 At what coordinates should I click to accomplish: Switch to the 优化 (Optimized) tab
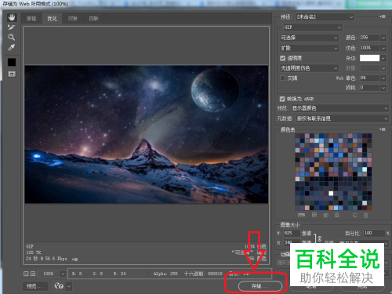click(52, 19)
